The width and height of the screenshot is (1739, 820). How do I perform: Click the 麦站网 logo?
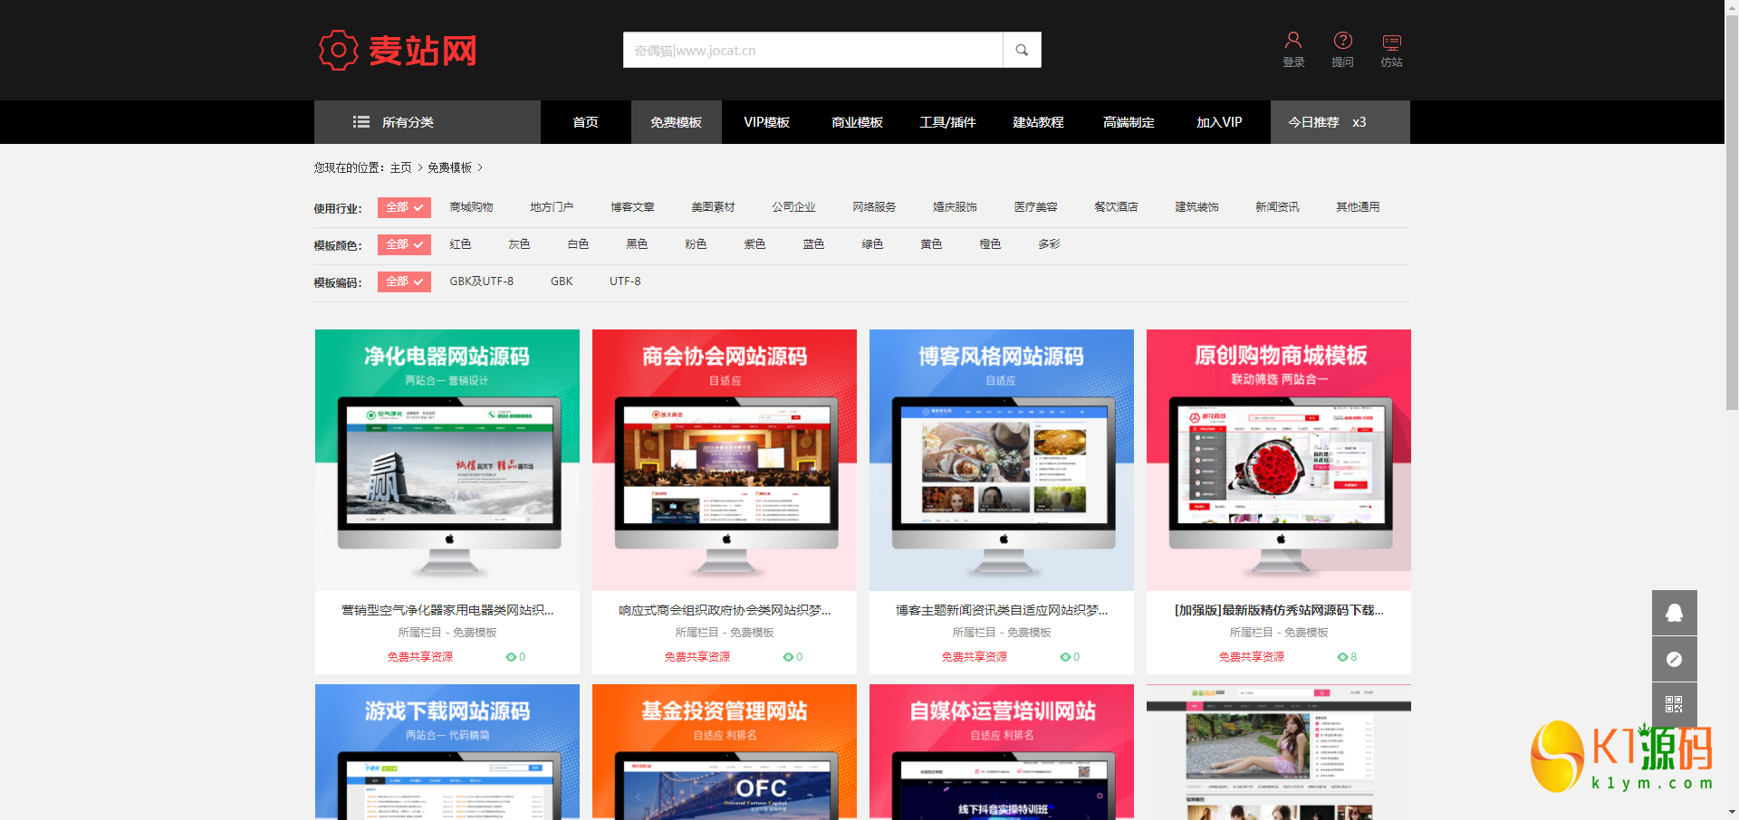click(398, 51)
